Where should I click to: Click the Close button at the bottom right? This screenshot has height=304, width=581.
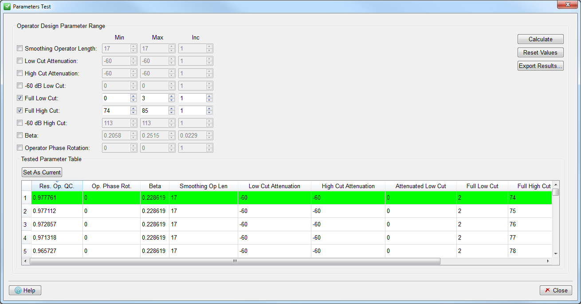tap(556, 290)
